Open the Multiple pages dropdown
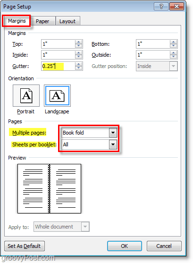The height and width of the screenshot is (263, 193). pos(113,133)
